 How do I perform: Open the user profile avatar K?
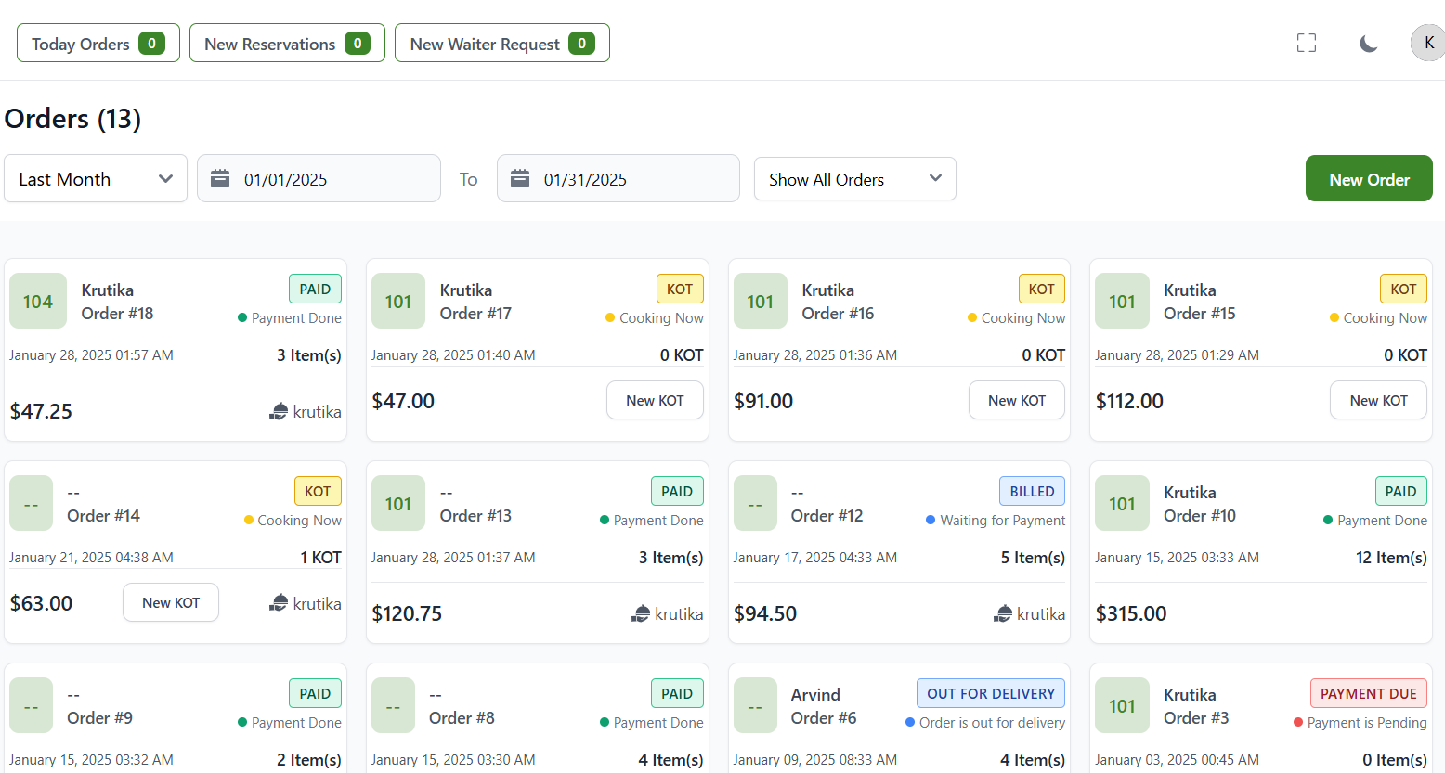[1427, 43]
